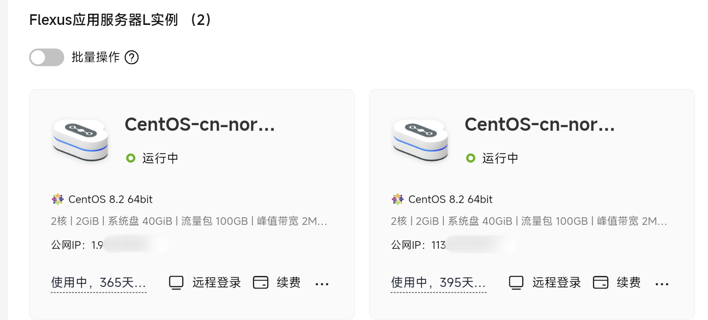Click 远程登录 on the first instance
Image resolution: width=708 pixels, height=320 pixels.
click(x=216, y=283)
